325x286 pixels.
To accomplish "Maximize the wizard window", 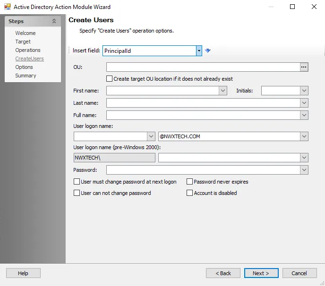I will pos(292,7).
